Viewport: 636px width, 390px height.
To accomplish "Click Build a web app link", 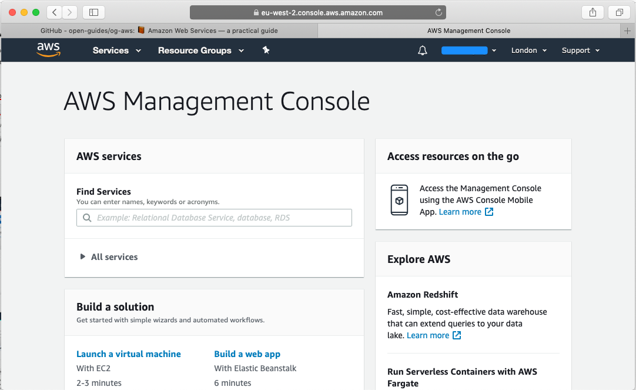I will 247,354.
